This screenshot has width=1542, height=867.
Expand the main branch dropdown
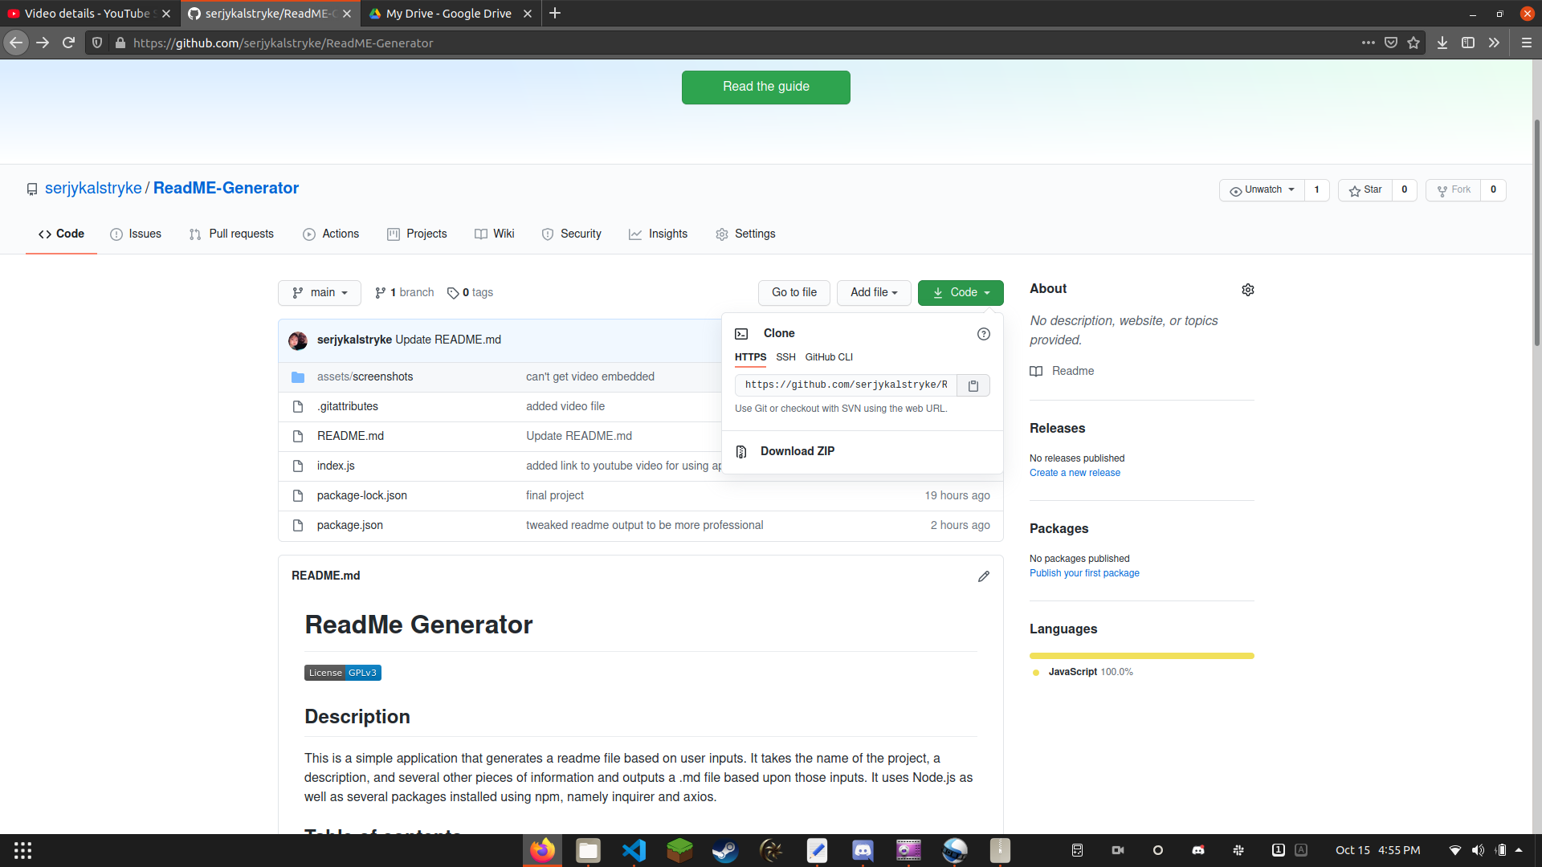320,293
